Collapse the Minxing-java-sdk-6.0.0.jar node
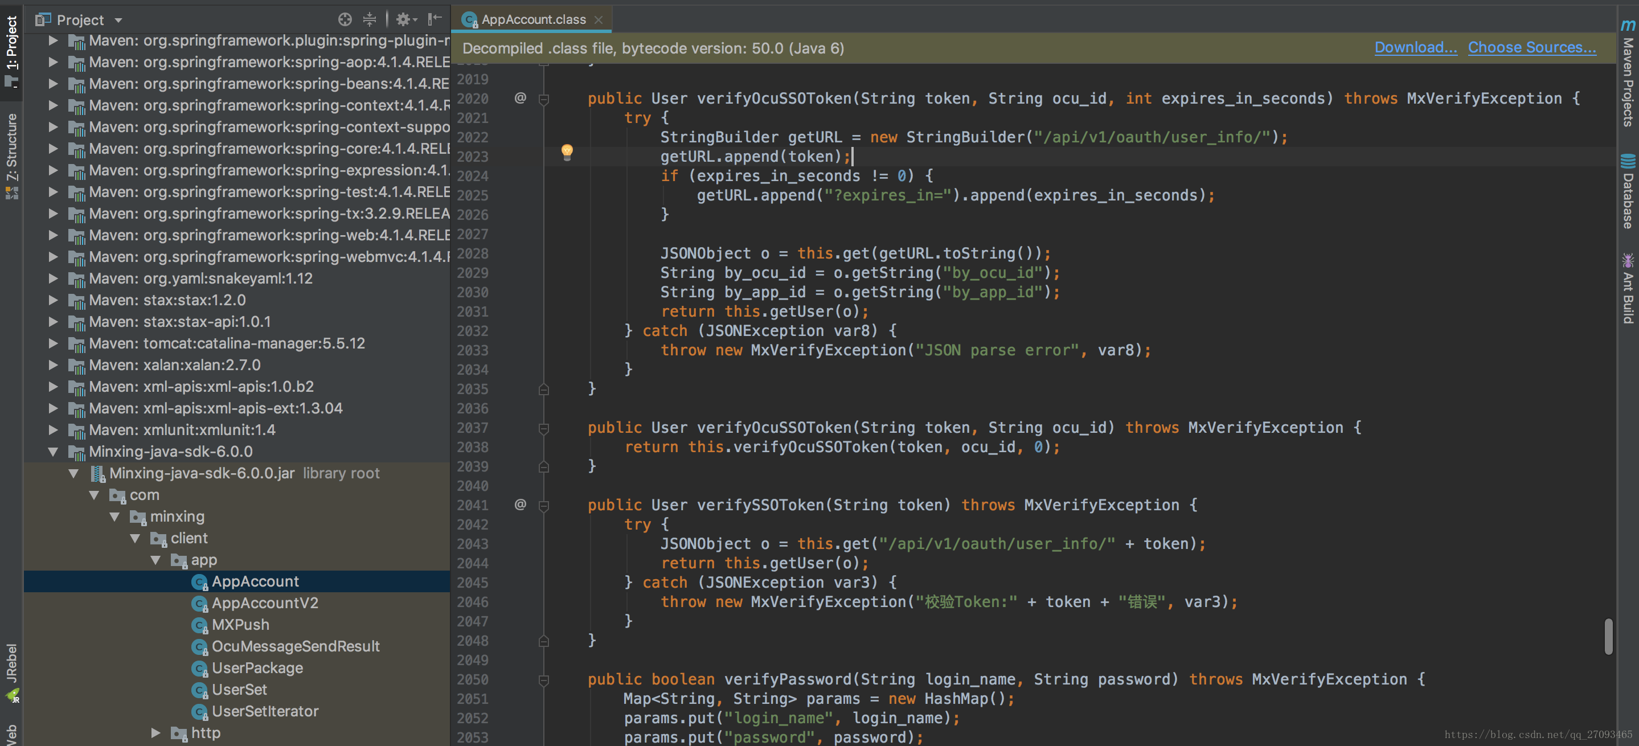This screenshot has width=1639, height=746. click(74, 473)
